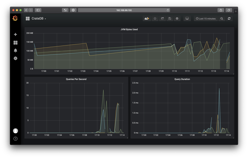Click the Safari forward button
The height and width of the screenshot is (158, 248).
click(31, 10)
